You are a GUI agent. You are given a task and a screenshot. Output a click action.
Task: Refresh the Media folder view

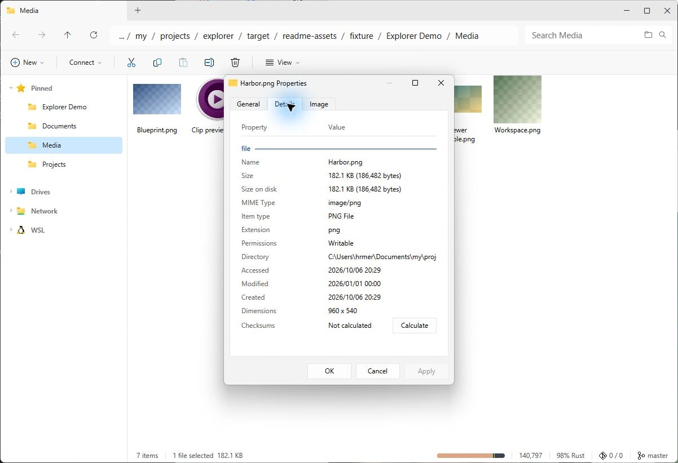94,35
